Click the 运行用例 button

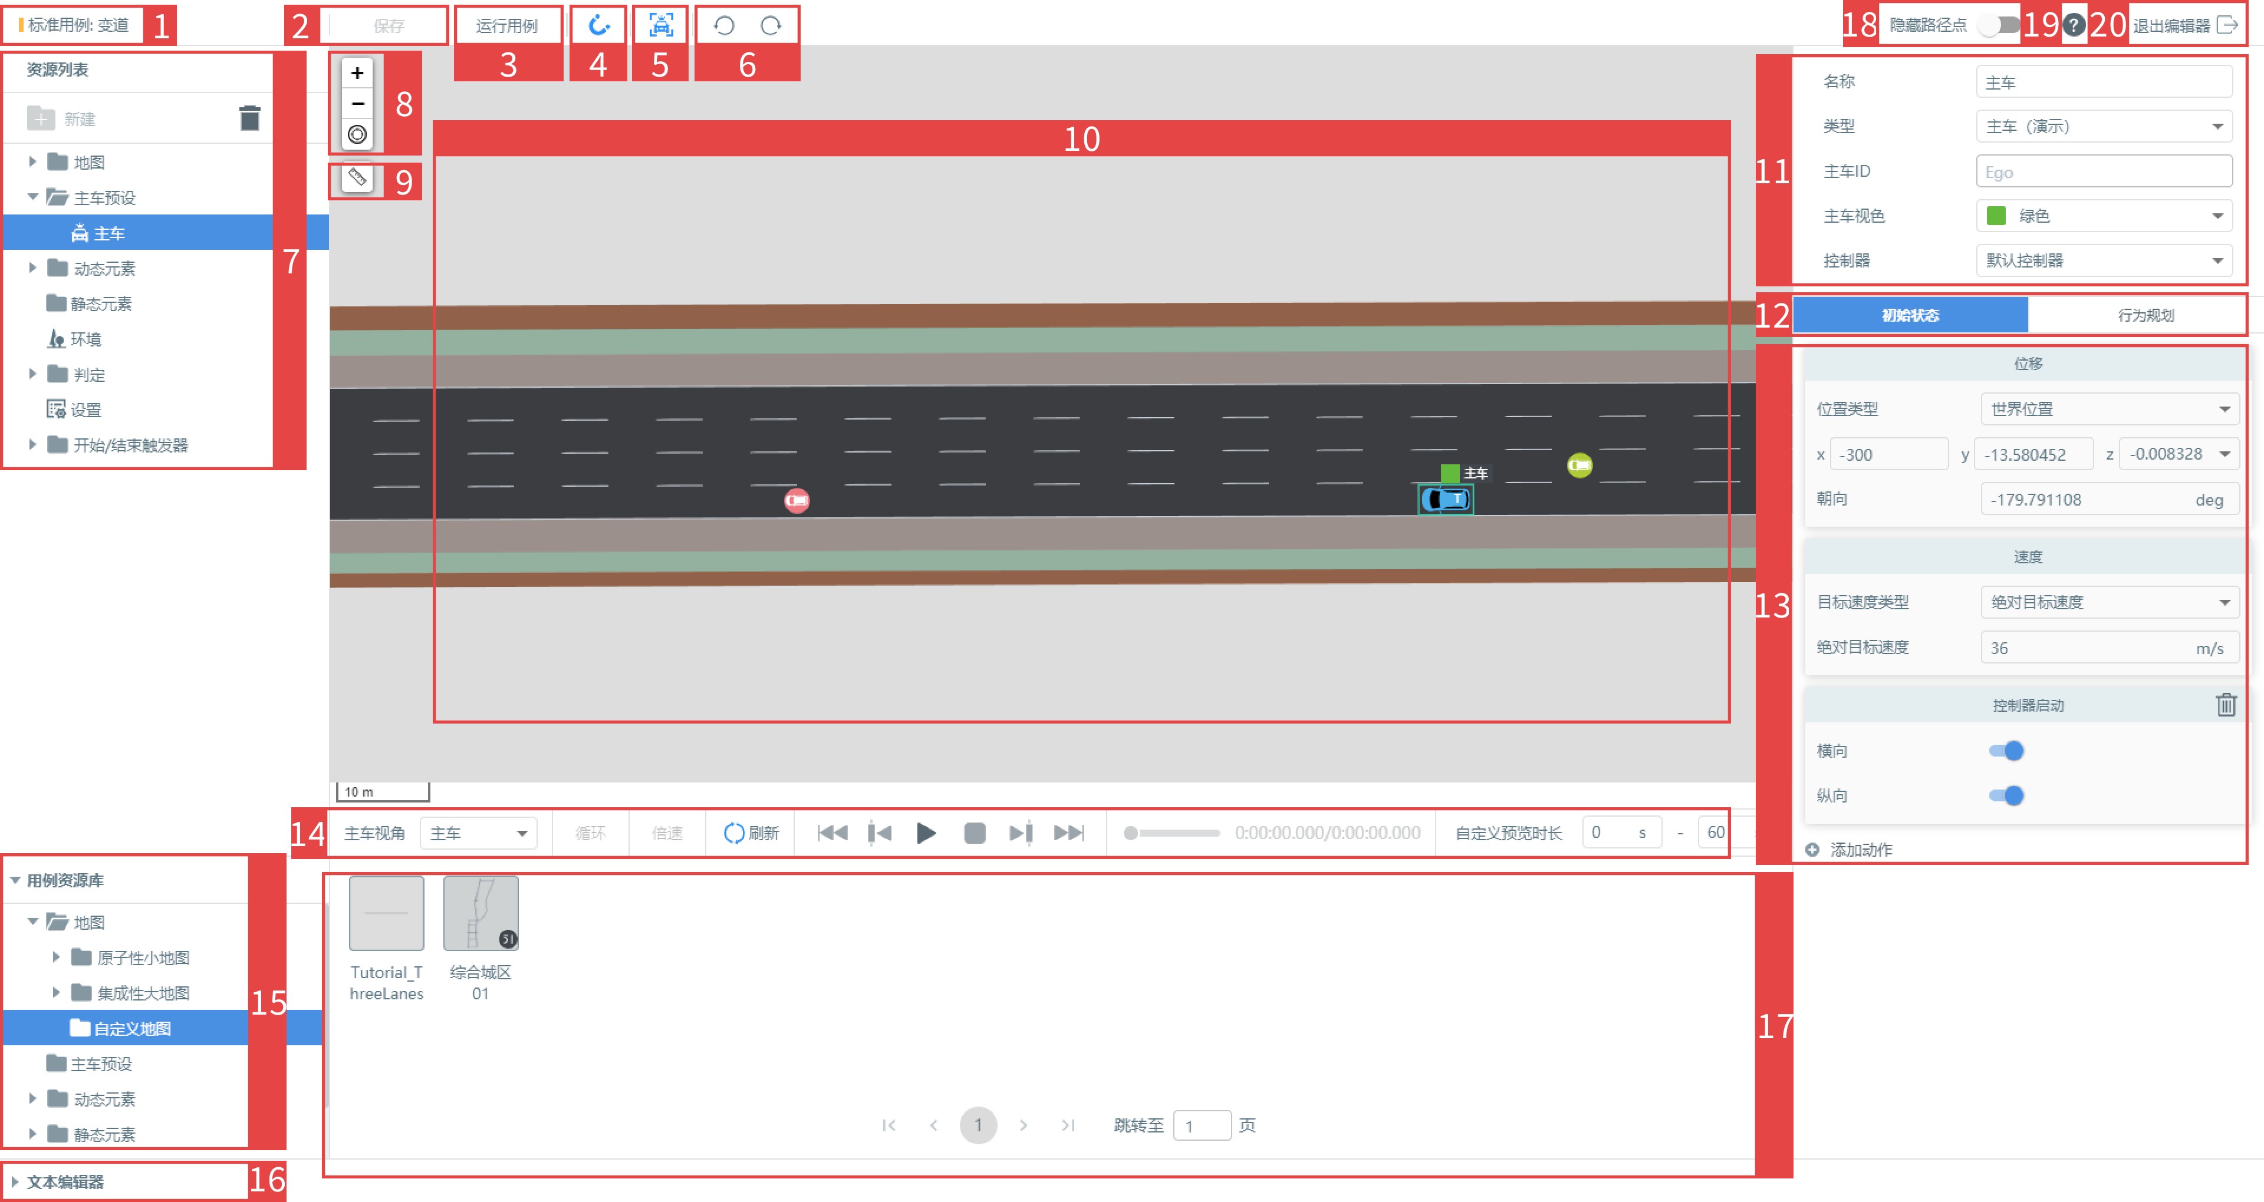tap(507, 25)
